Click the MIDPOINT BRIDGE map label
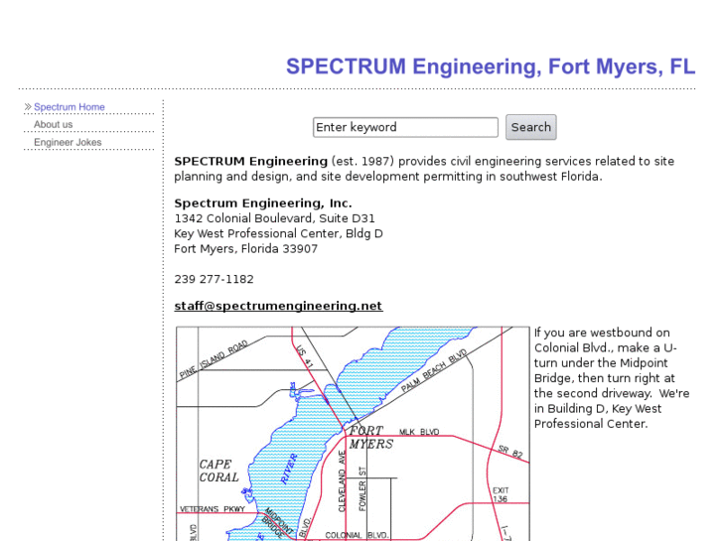 point(278,522)
